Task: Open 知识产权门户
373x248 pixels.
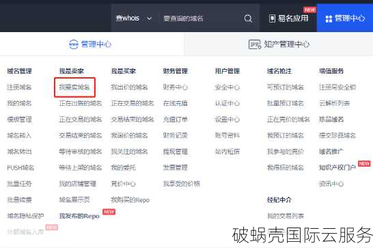Action: 337,167
